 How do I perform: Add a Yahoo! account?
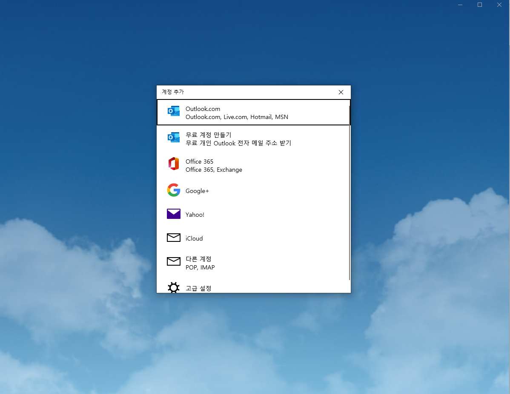click(253, 214)
